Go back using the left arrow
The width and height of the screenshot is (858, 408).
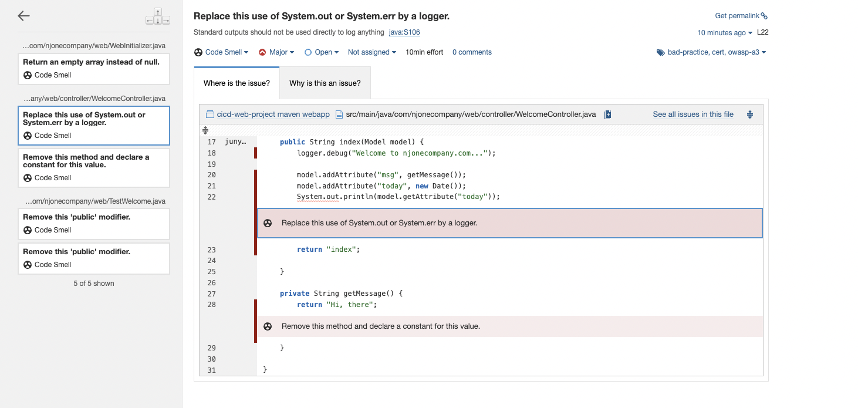coord(23,16)
